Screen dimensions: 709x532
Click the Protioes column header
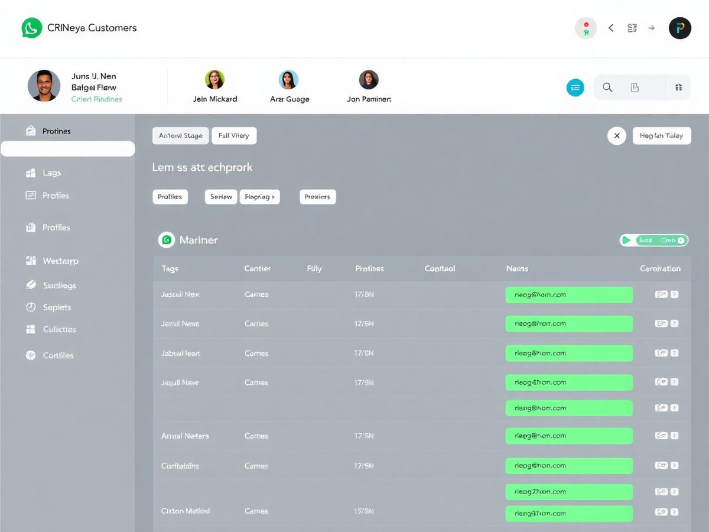point(369,268)
